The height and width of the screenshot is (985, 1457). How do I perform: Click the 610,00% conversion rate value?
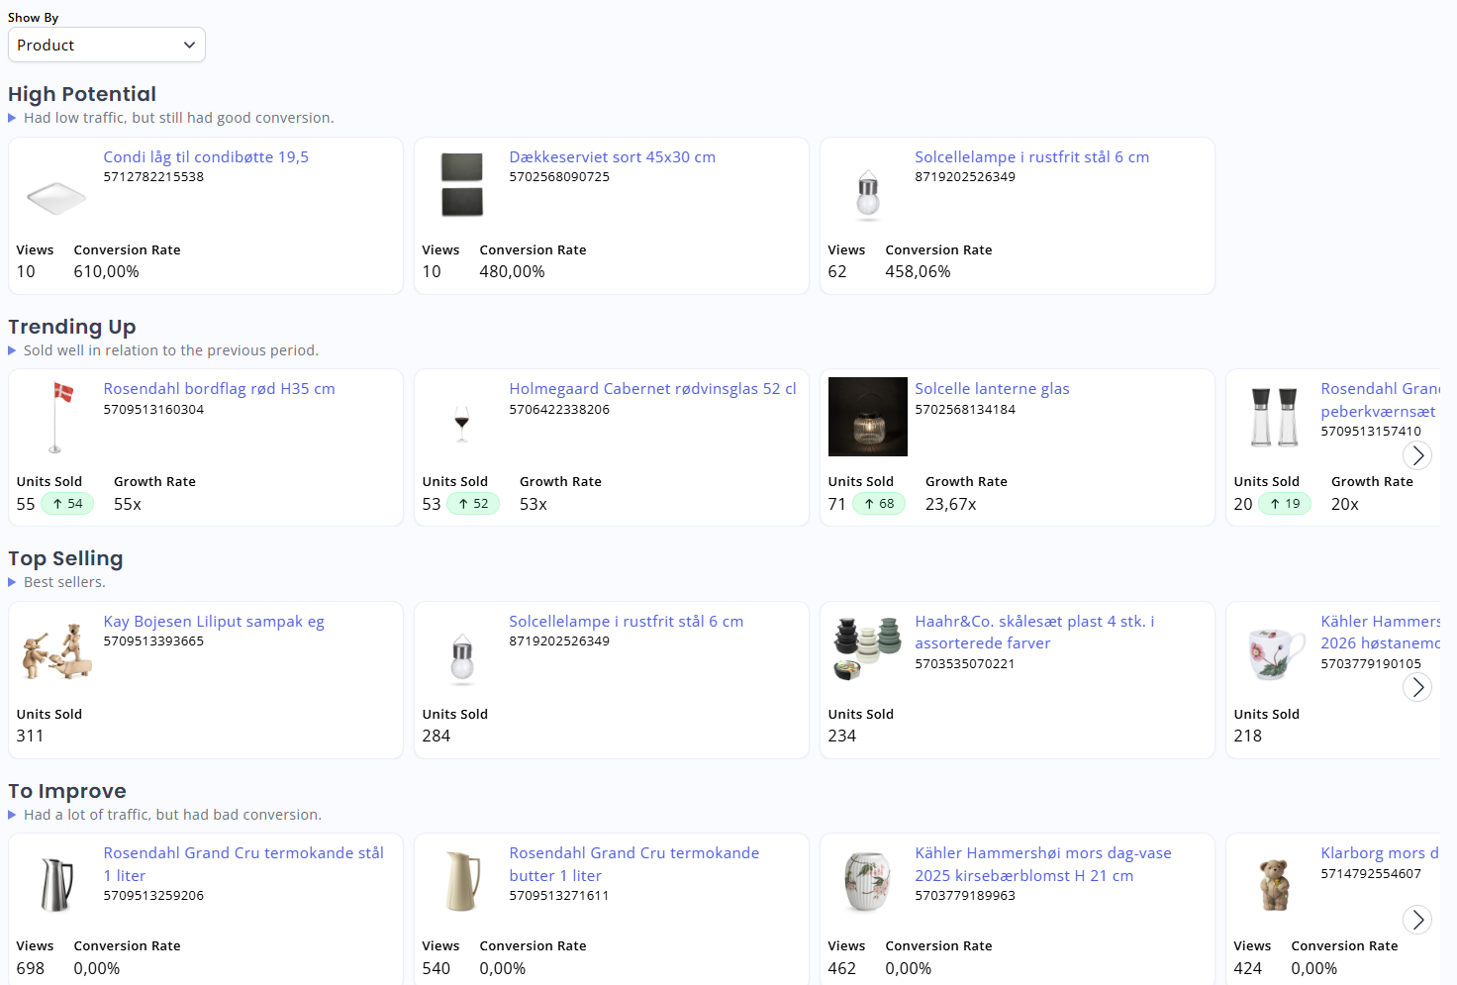(x=106, y=271)
